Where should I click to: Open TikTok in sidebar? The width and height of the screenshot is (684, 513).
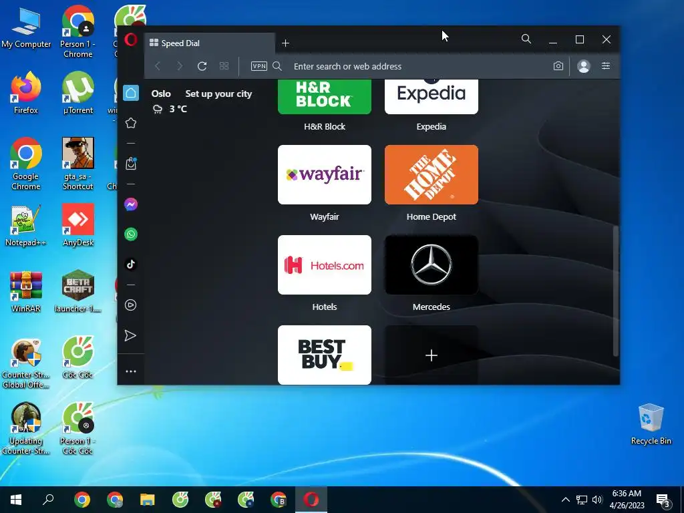(x=131, y=265)
